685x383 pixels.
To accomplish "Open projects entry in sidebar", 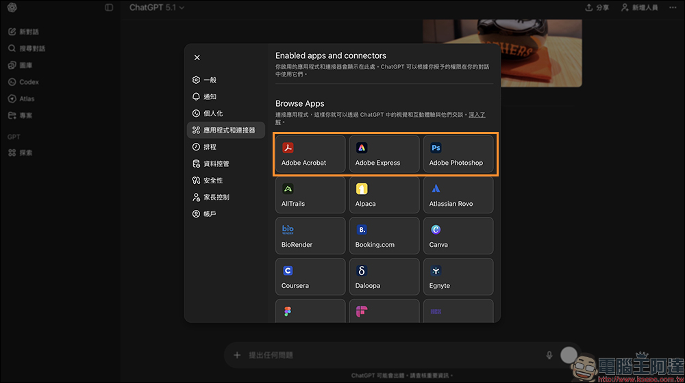I will click(x=21, y=116).
